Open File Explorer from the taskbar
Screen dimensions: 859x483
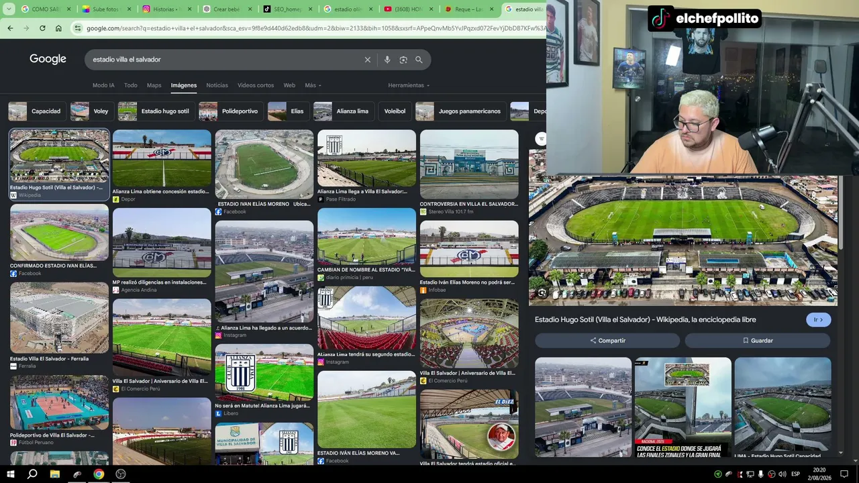click(55, 474)
